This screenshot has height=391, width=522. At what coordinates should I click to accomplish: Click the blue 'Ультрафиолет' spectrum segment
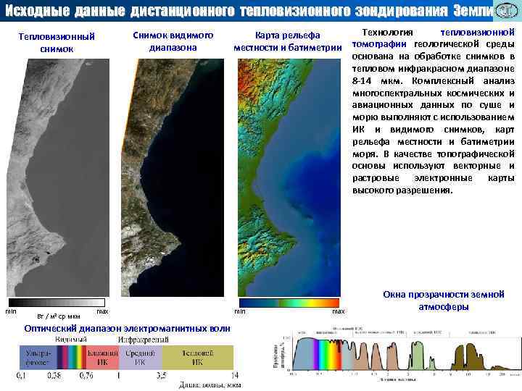(x=38, y=357)
